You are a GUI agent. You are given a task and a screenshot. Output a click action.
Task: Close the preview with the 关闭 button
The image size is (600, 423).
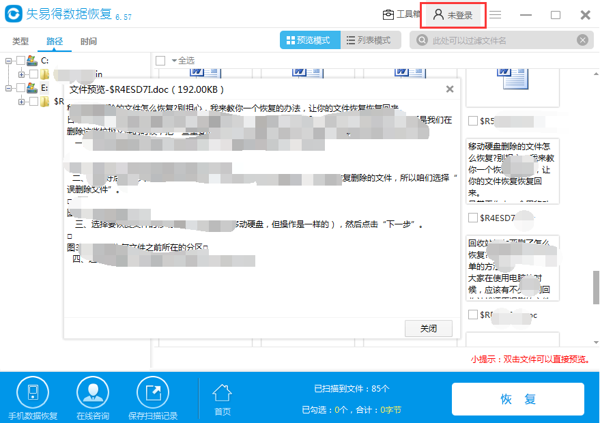tap(428, 328)
